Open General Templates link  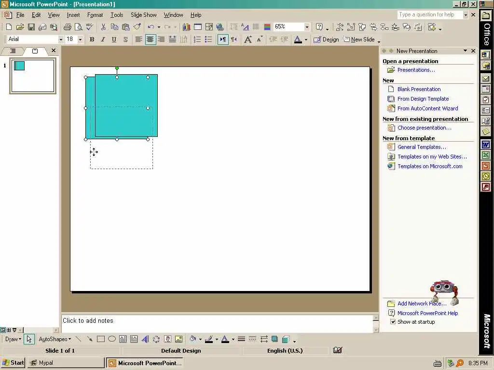coord(422,147)
